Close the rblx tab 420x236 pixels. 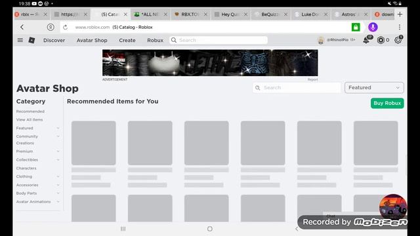[x=45, y=14]
